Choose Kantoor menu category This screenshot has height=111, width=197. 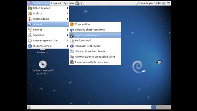(48, 30)
